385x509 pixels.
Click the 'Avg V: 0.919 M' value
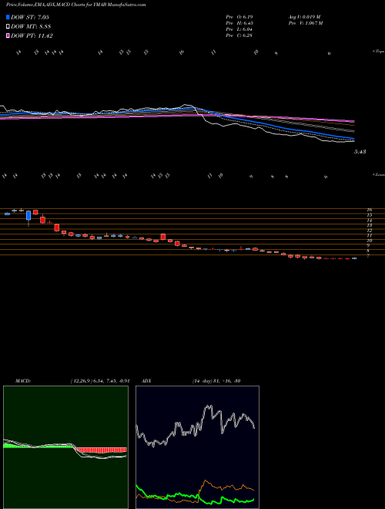point(304,17)
